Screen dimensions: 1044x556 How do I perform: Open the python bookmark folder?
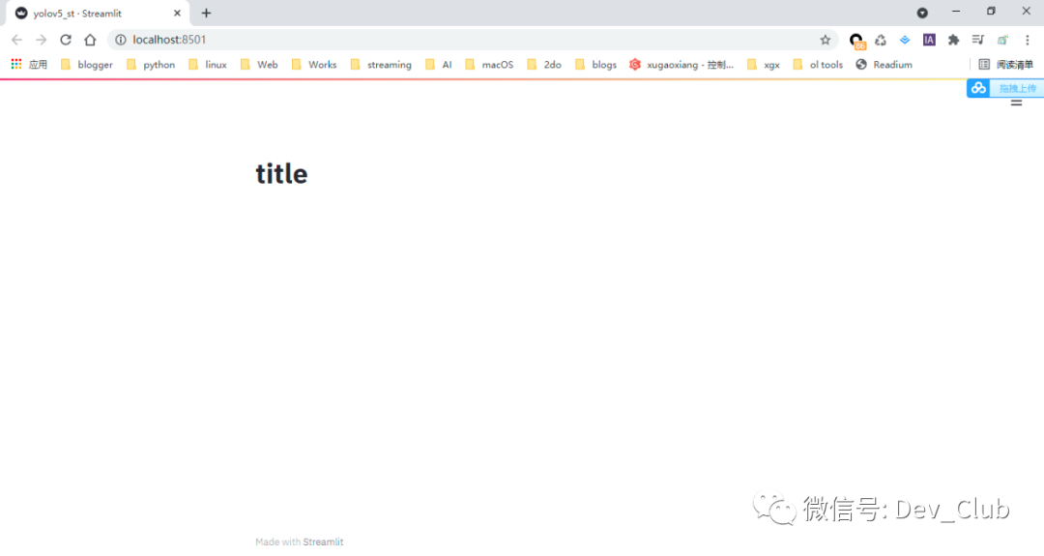tap(151, 65)
